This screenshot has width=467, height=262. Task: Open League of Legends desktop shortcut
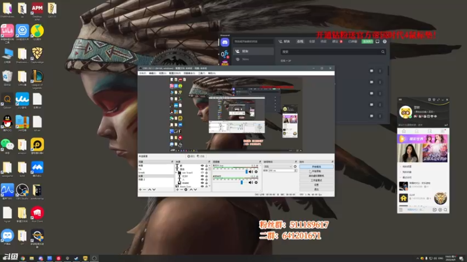pyautogui.click(x=37, y=79)
